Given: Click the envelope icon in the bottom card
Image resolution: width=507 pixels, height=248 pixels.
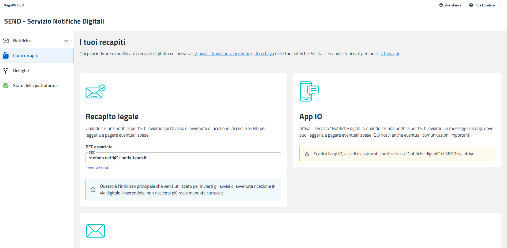Looking at the screenshot, I should (x=95, y=231).
